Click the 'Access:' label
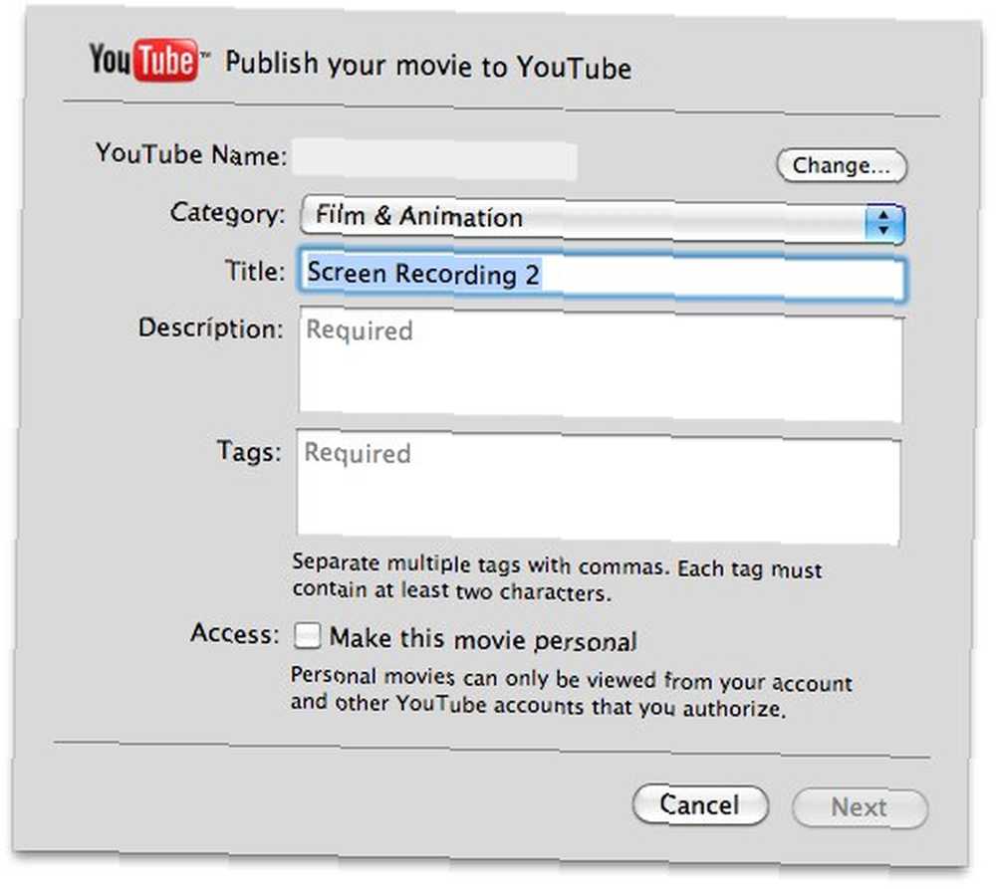Screen dimensions: 996x889 [235, 633]
